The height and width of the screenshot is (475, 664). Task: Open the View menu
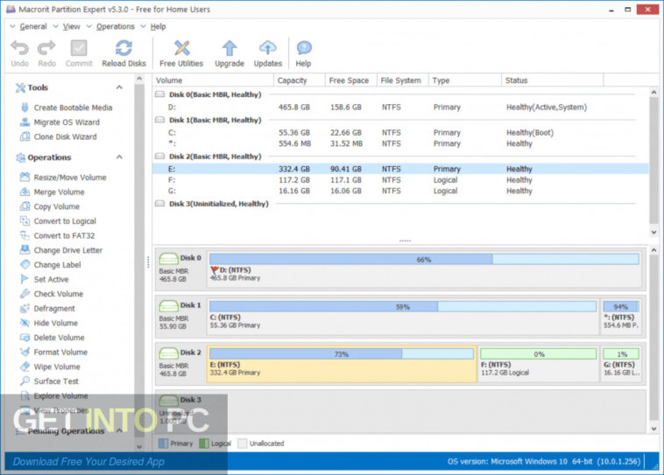71,26
